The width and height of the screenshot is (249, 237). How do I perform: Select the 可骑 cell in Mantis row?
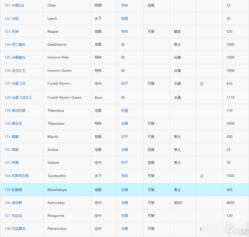point(151,137)
